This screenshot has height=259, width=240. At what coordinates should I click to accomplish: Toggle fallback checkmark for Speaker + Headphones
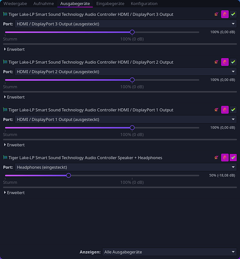233,157
